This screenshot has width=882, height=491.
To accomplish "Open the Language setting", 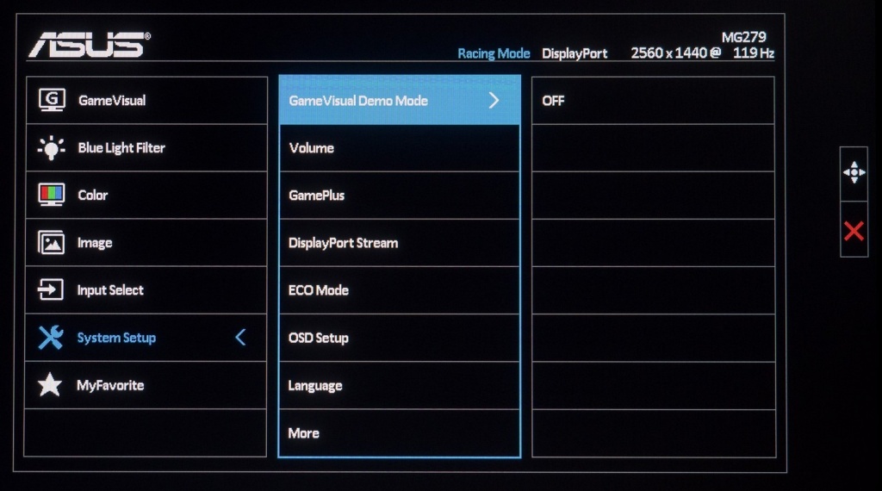I will point(400,385).
